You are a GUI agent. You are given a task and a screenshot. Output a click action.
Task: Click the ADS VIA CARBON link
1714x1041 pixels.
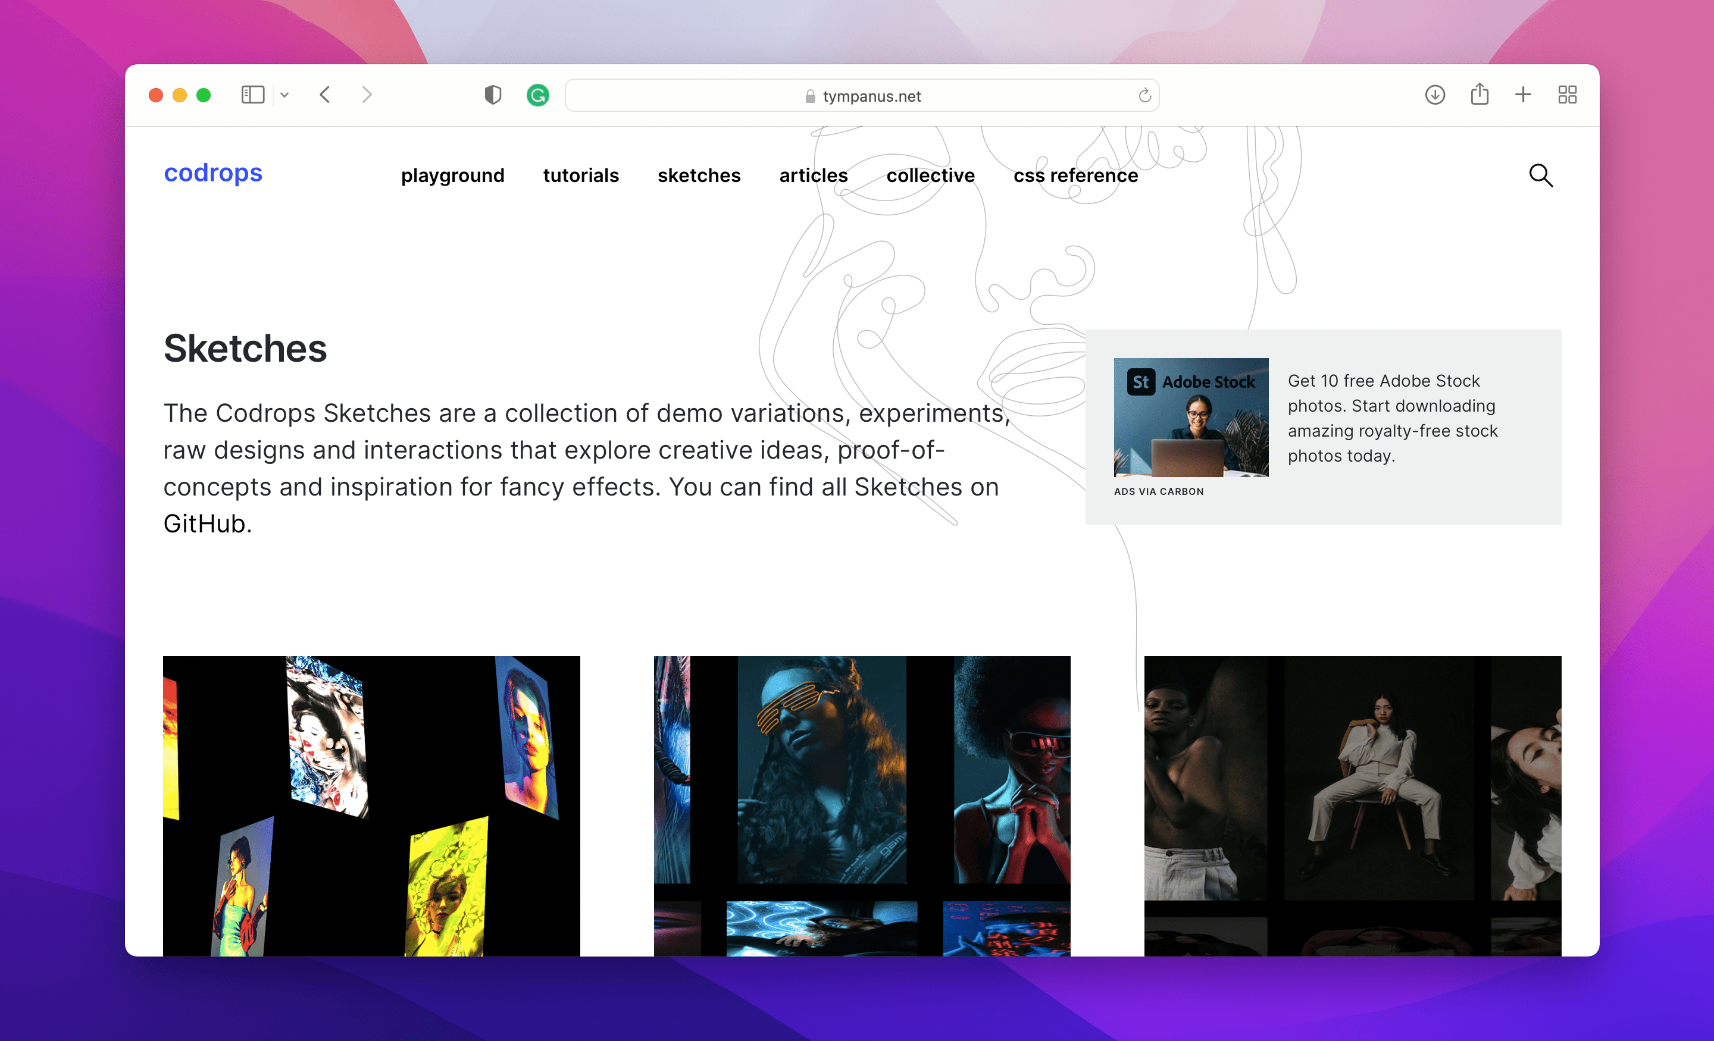click(1158, 491)
